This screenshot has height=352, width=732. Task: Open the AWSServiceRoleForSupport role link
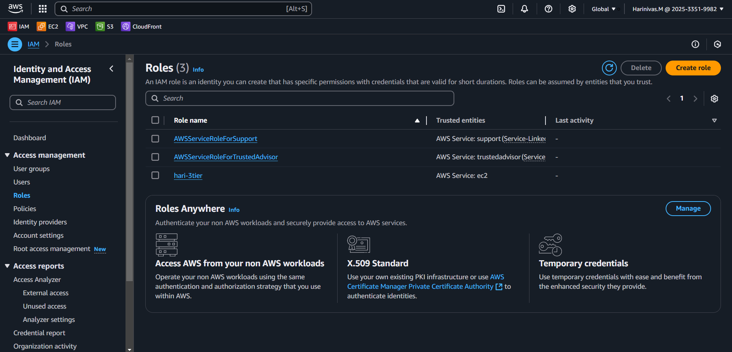[216, 139]
